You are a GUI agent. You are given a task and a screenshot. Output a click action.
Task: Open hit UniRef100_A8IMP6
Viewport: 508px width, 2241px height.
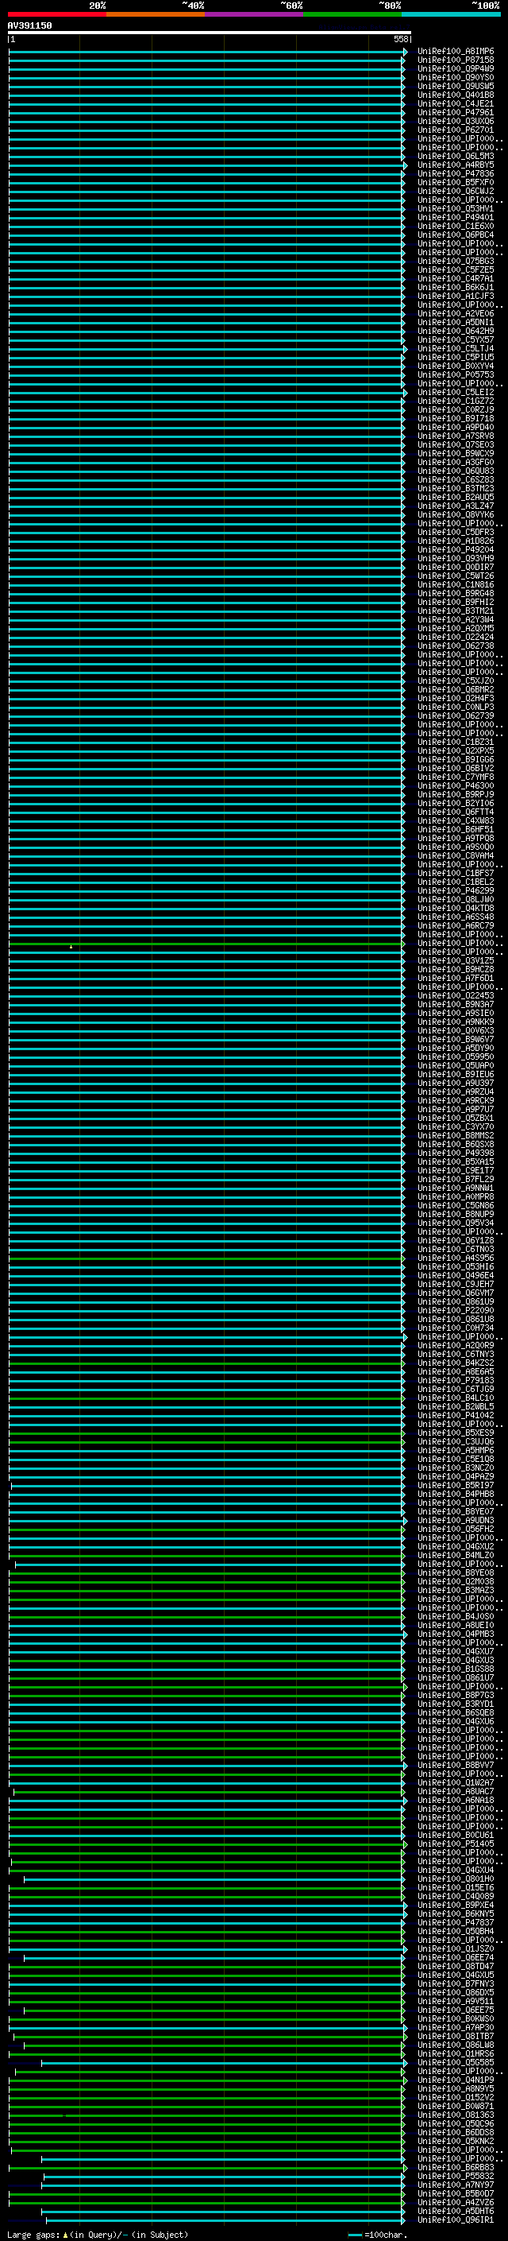[455, 52]
